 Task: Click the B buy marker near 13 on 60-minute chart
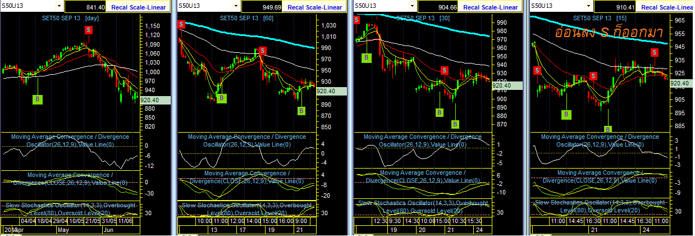[x=222, y=98]
